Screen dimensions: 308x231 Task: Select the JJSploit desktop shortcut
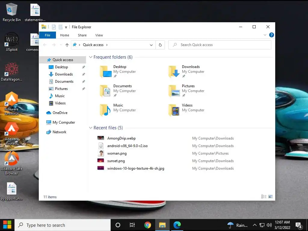[12, 42]
